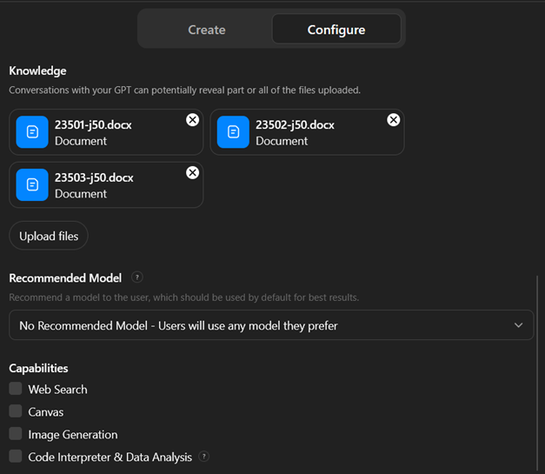Enable the Canvas capability

tap(16, 411)
